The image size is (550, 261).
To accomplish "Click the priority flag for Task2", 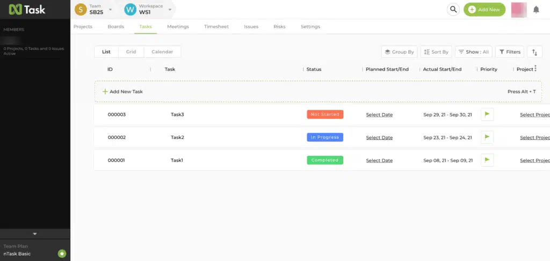I will pyautogui.click(x=487, y=137).
